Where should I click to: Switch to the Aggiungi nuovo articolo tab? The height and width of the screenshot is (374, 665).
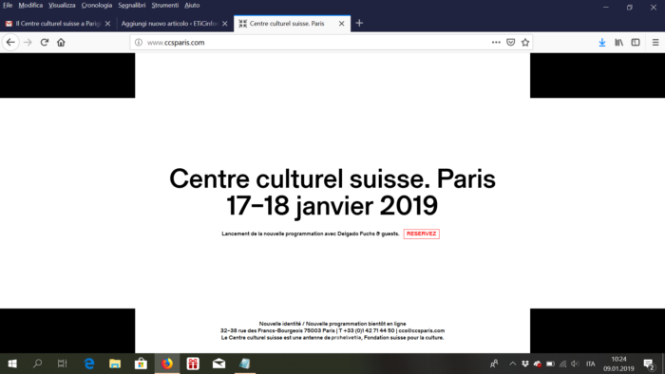pos(169,24)
